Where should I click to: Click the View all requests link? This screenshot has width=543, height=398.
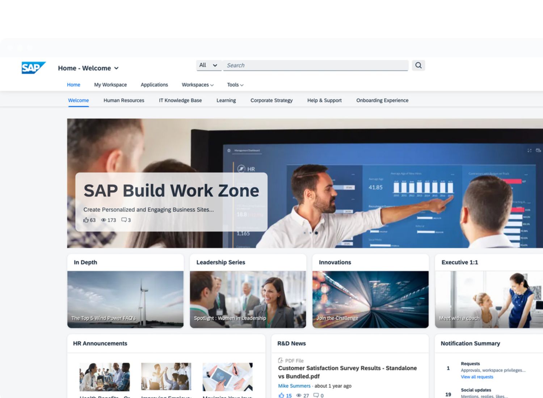coord(477,377)
